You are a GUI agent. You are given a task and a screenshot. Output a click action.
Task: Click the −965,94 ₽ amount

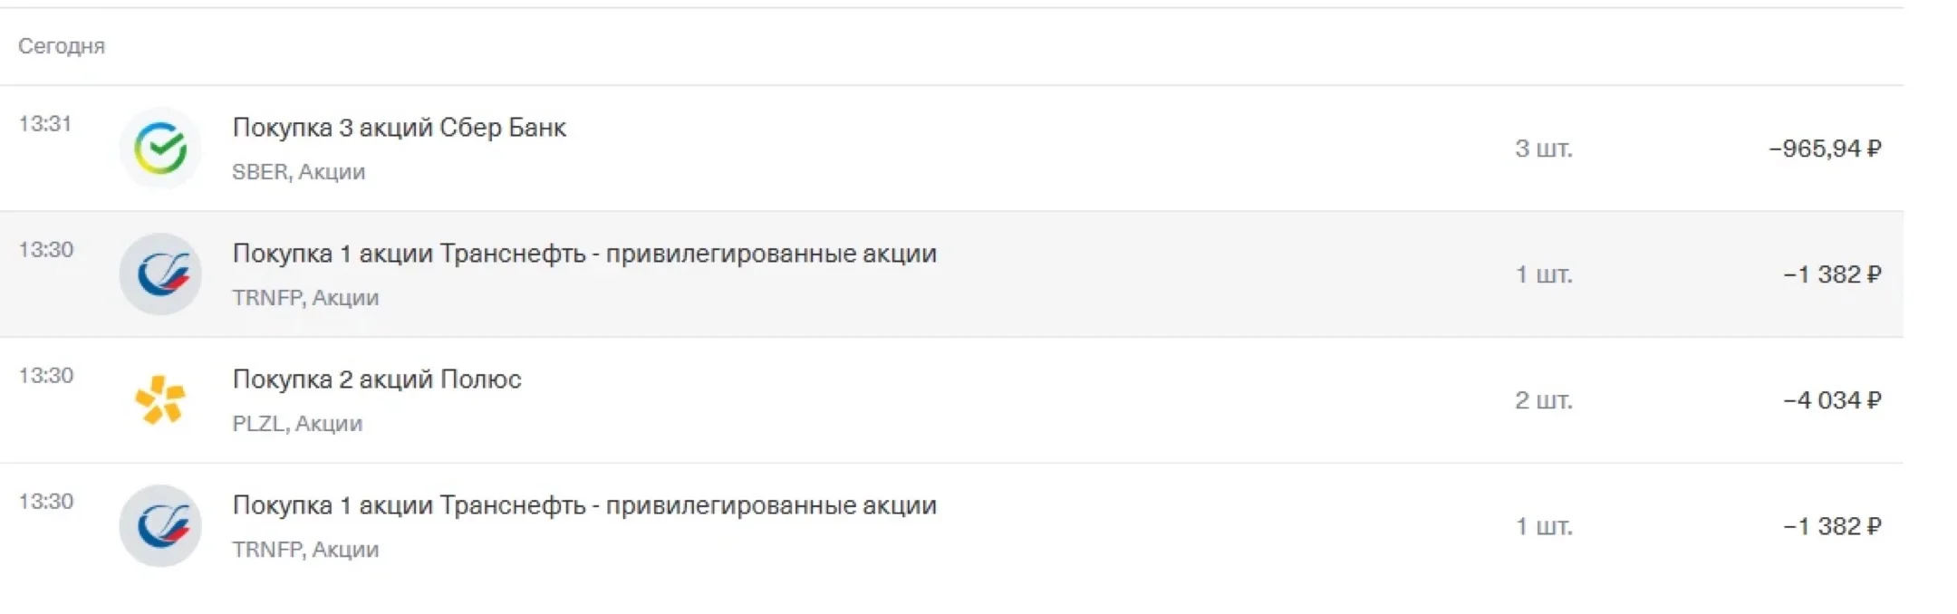[x=1825, y=149]
